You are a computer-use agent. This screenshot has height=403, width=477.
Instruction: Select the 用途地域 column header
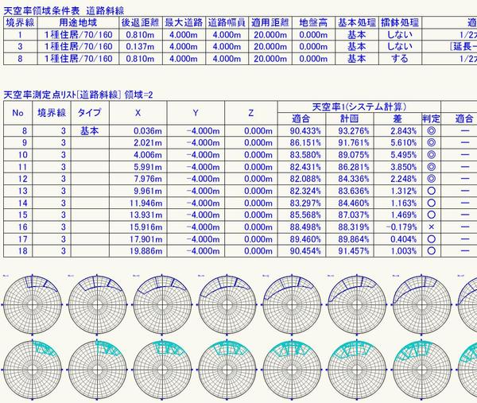click(78, 22)
